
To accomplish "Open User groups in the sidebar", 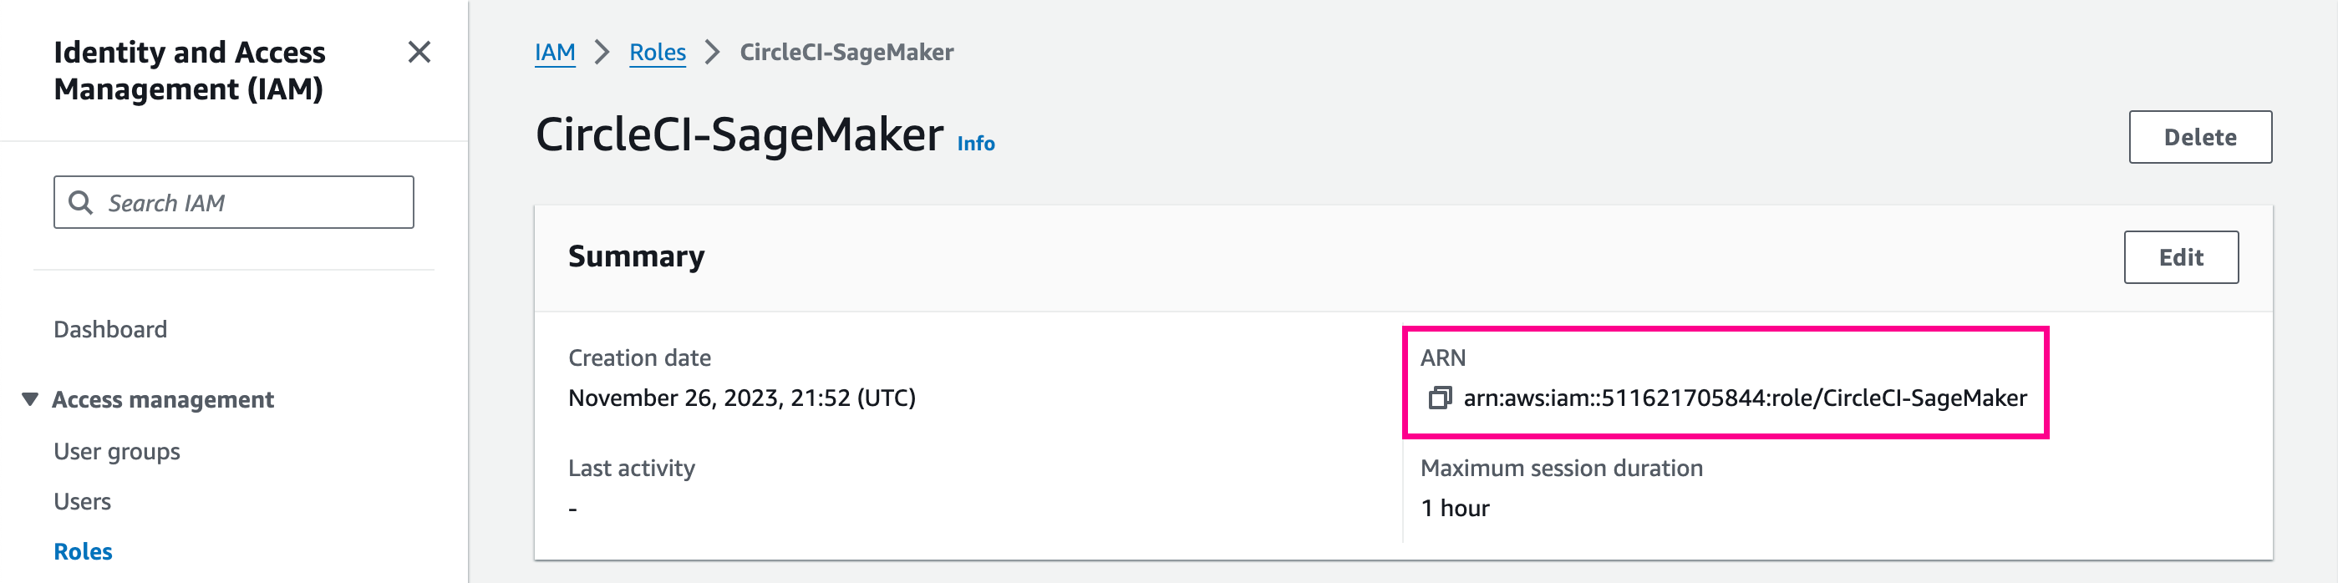I will [x=116, y=452].
